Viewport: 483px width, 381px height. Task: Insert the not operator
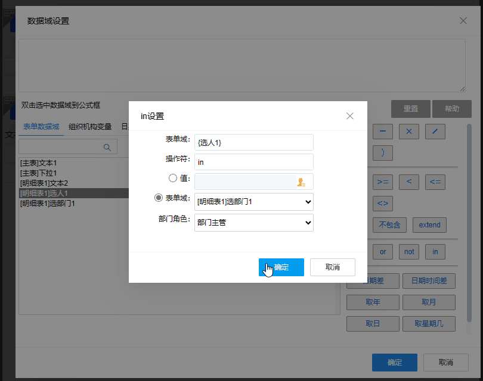click(x=409, y=252)
